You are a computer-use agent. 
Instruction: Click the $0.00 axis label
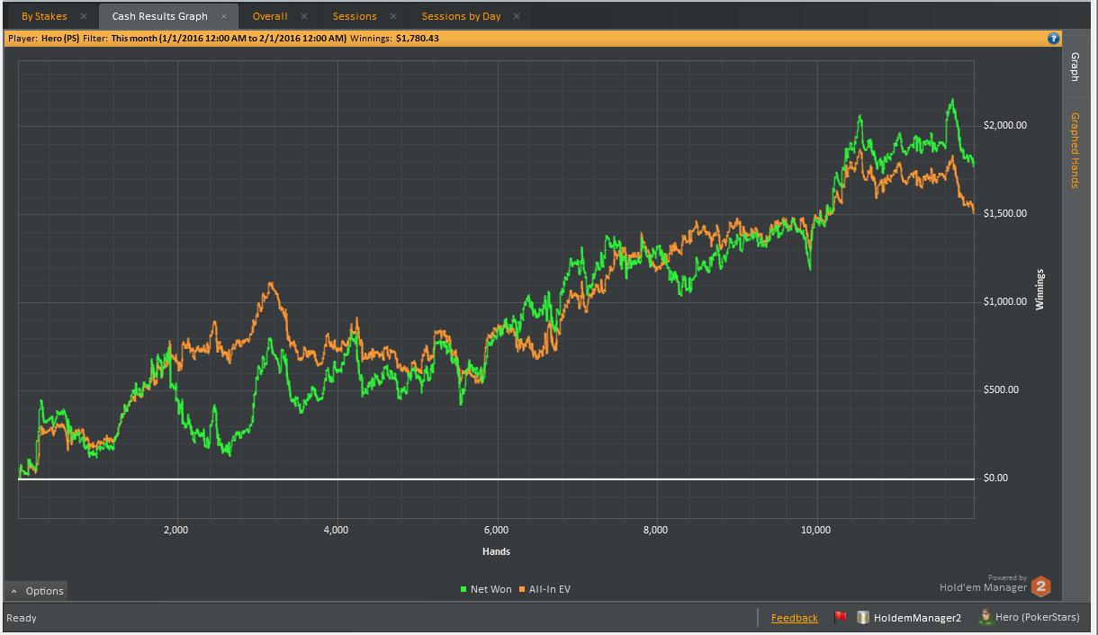[x=997, y=478]
